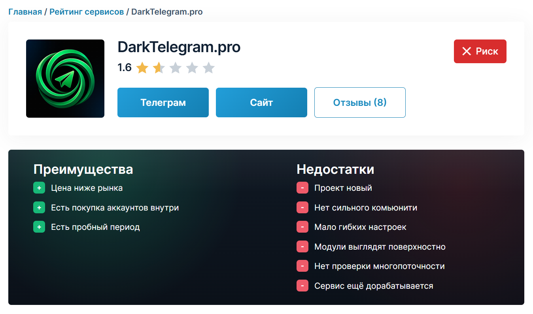
Task: Go to Рейтинг сервисов breadcrumb
Action: (87, 12)
